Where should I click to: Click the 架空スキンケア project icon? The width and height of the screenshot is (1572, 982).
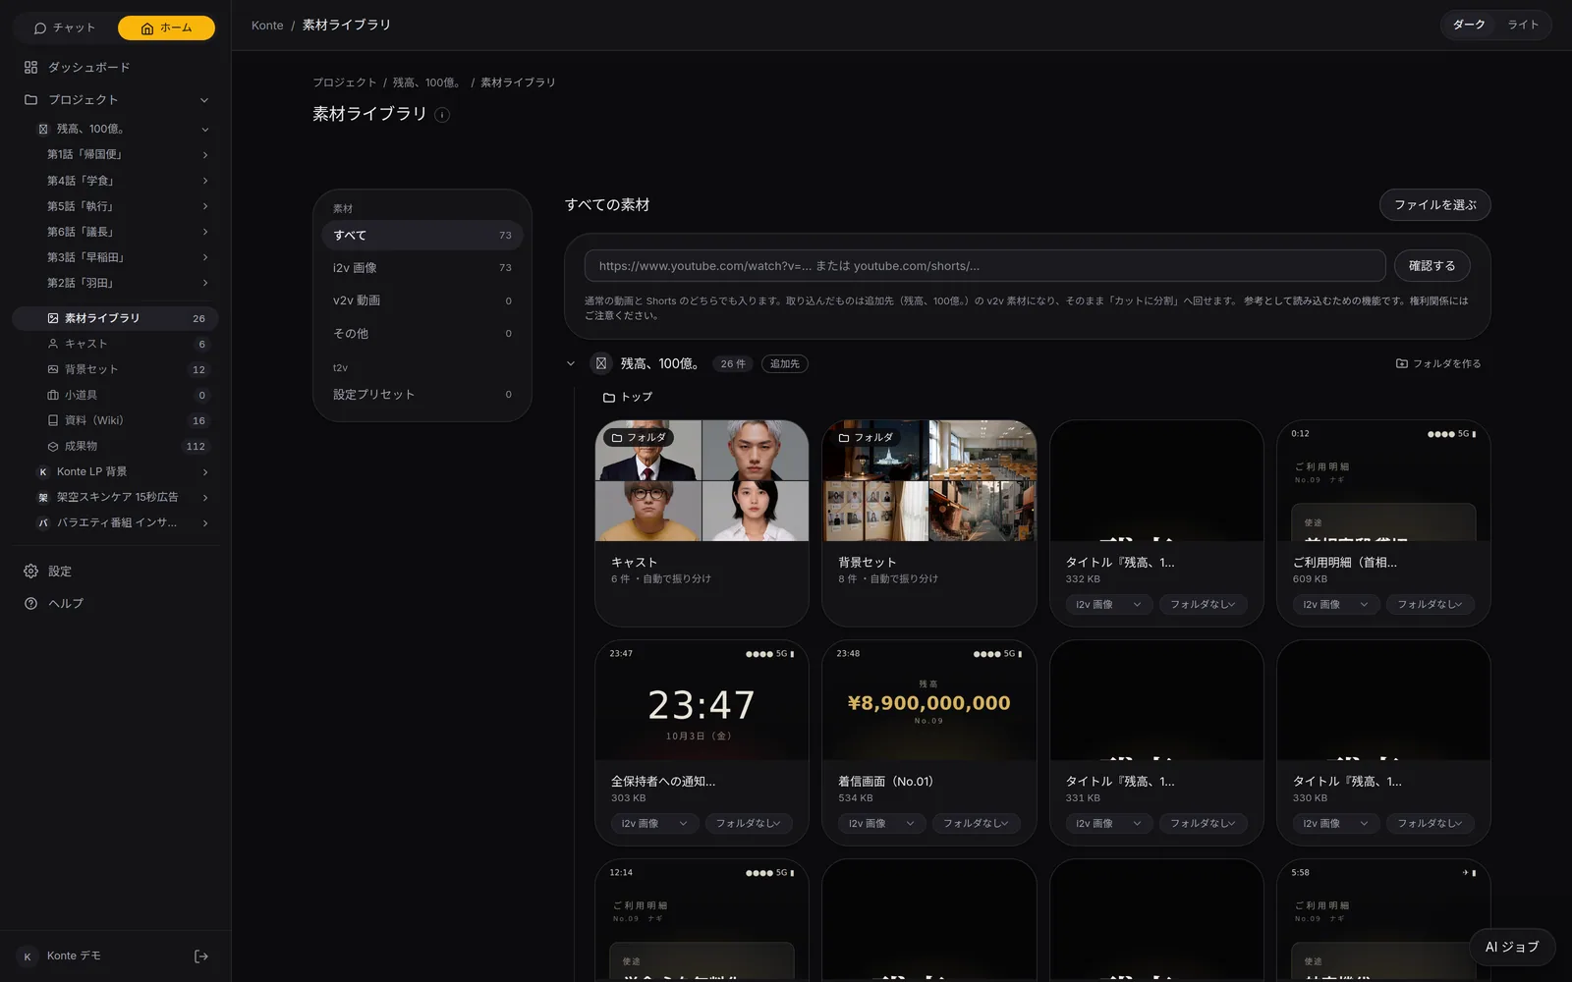click(43, 498)
